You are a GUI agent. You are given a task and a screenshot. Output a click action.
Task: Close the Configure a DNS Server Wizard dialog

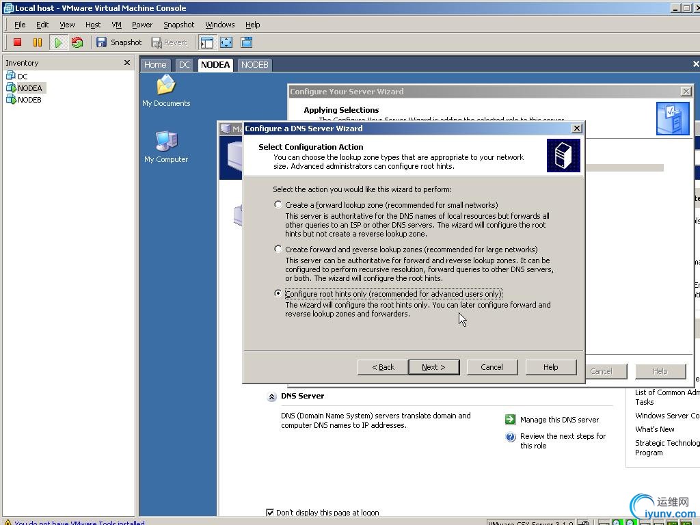click(x=577, y=128)
